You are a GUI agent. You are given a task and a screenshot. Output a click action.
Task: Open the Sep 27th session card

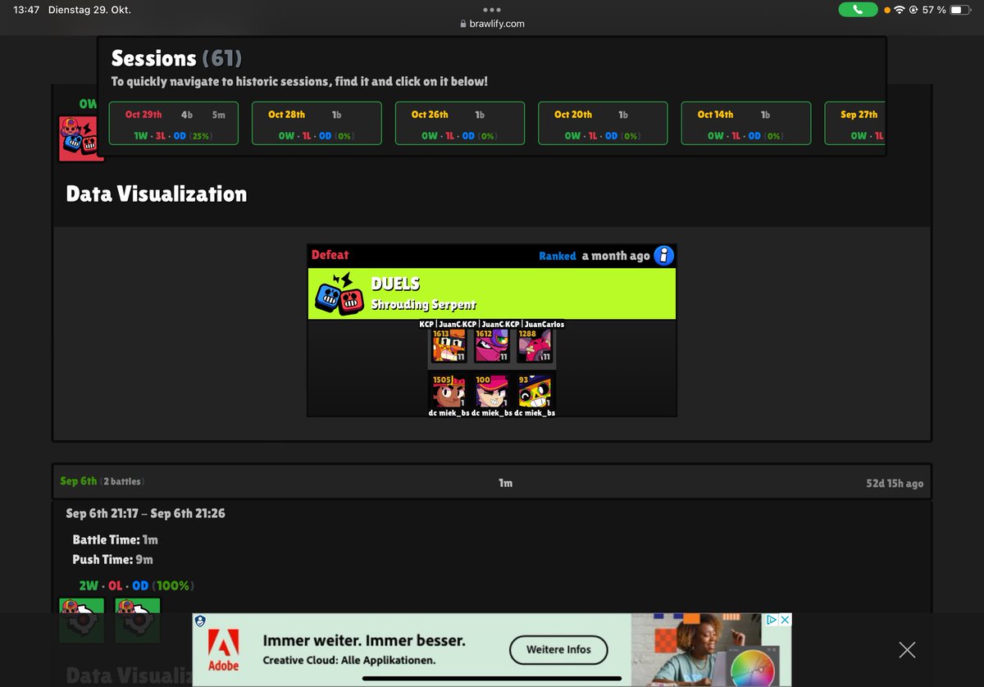854,124
